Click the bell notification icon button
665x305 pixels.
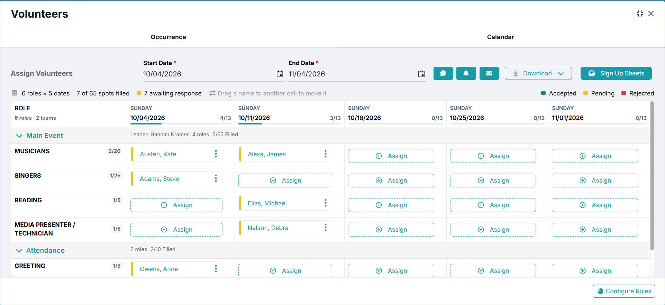coord(466,73)
